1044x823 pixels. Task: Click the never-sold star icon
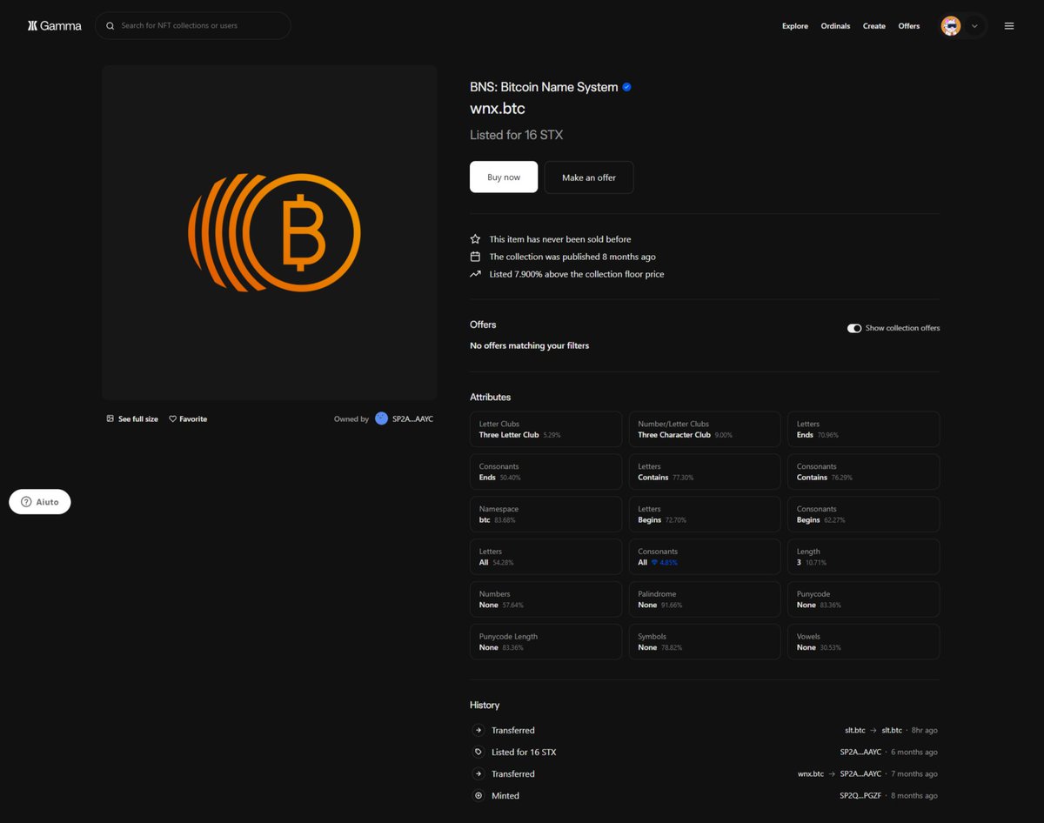tap(475, 239)
